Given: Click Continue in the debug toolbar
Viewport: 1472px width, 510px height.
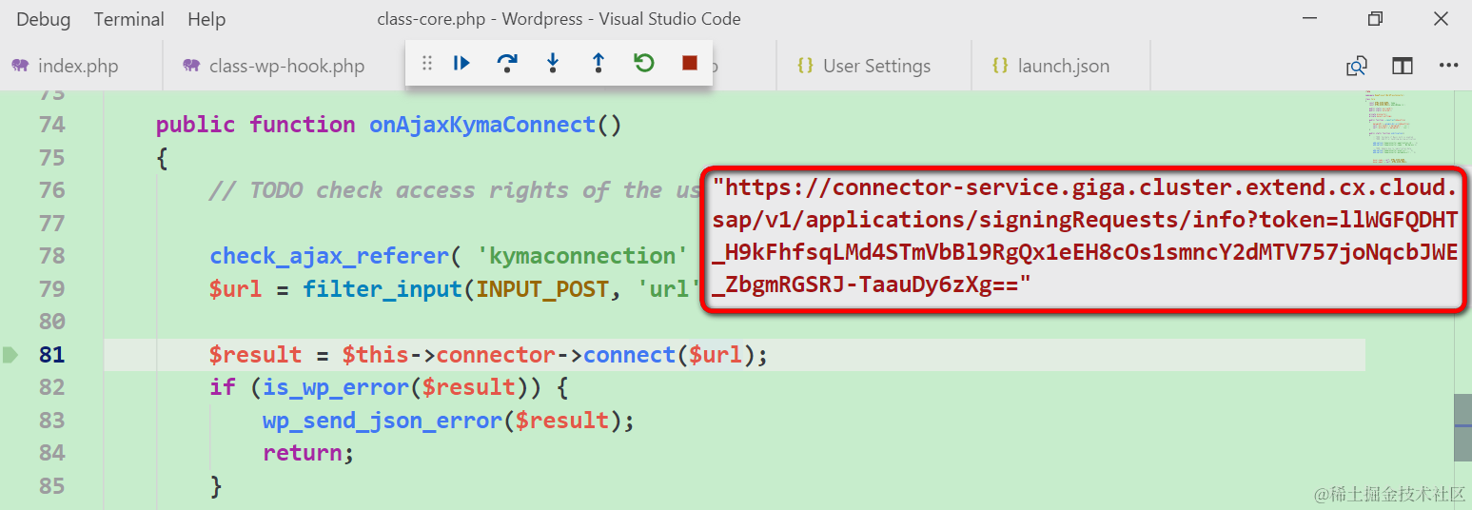Looking at the screenshot, I should (x=462, y=64).
